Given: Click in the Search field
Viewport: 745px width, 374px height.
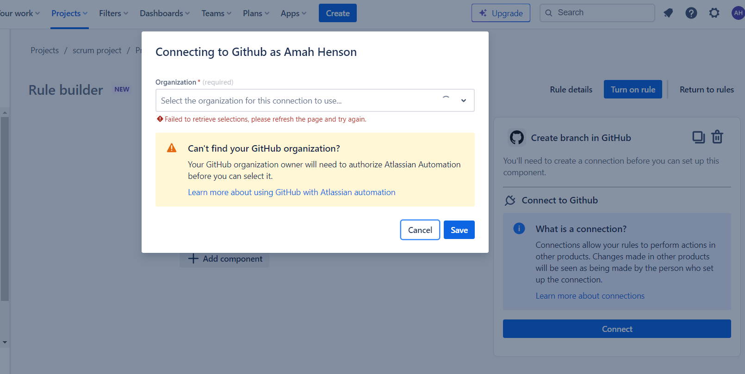Looking at the screenshot, I should (x=597, y=13).
